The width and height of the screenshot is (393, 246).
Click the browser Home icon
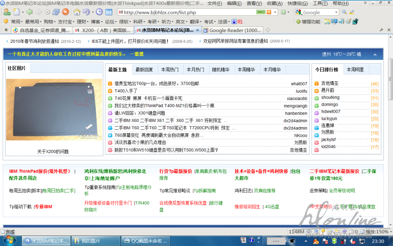pos(77,12)
